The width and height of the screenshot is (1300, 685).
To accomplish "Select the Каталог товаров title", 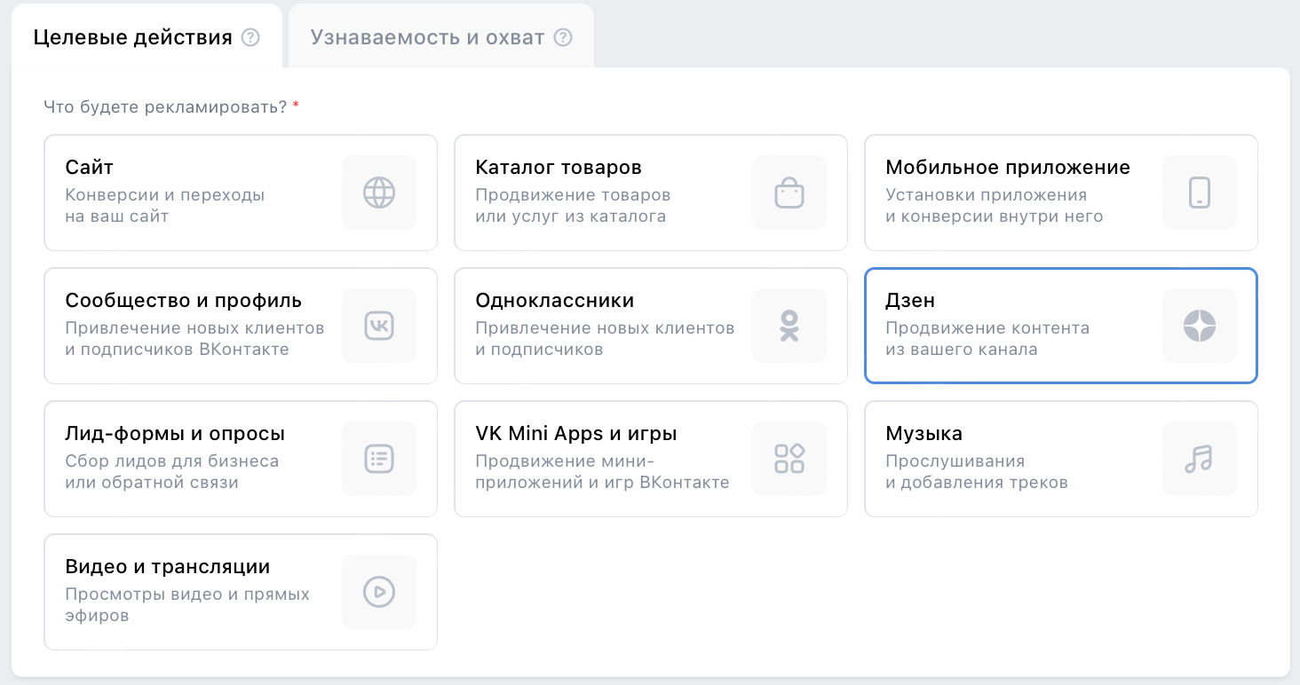I will pos(559,168).
